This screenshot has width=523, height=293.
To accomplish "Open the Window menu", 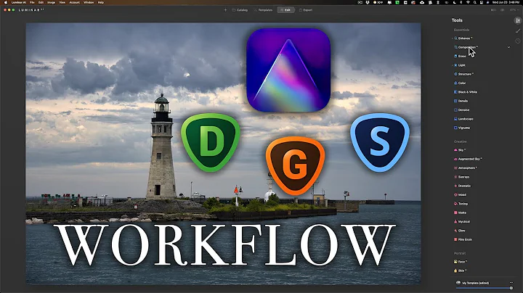I will click(x=89, y=2).
